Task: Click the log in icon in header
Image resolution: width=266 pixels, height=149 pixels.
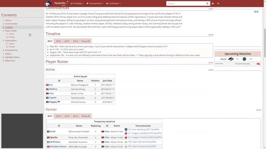Action: tap(218, 3)
